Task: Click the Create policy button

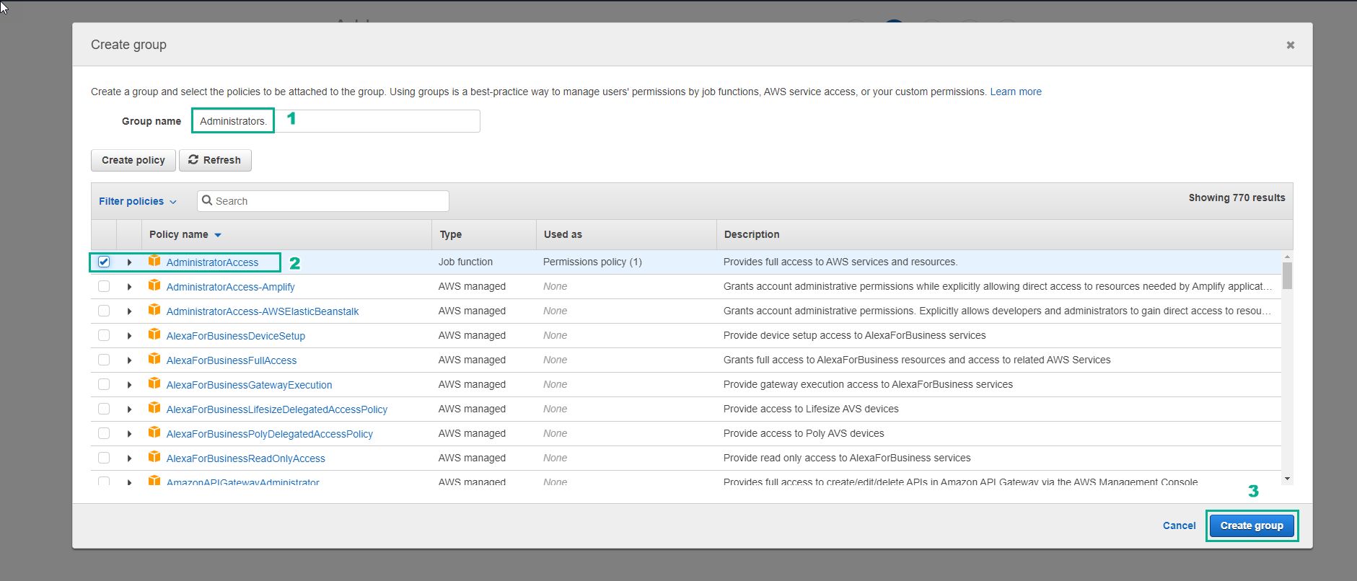Action: pos(133,160)
